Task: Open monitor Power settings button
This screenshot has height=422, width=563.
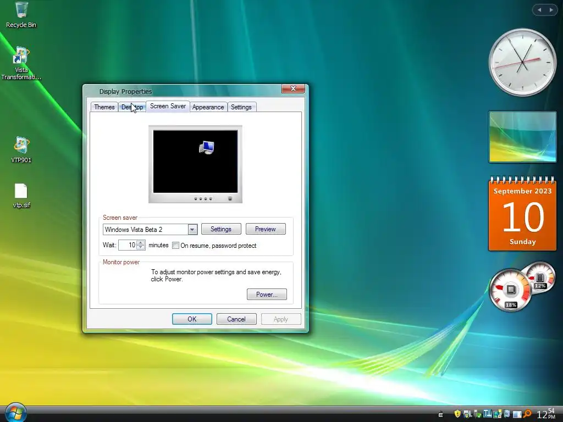Action: [267, 295]
